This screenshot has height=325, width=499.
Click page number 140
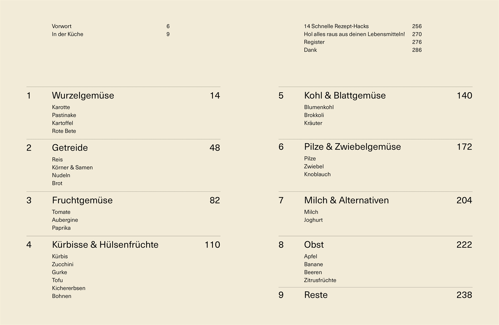[x=464, y=96]
